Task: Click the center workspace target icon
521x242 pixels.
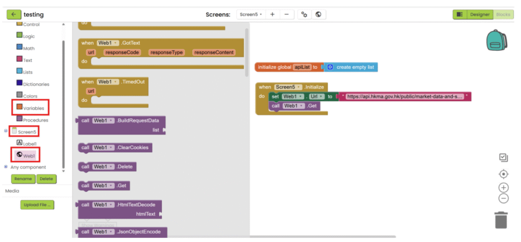Action: coord(503,174)
